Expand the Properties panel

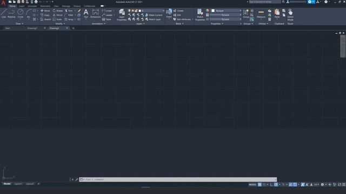(217, 24)
